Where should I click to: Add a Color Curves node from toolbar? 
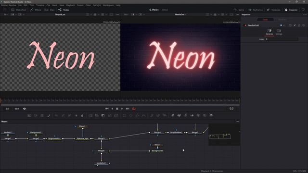[63, 115]
